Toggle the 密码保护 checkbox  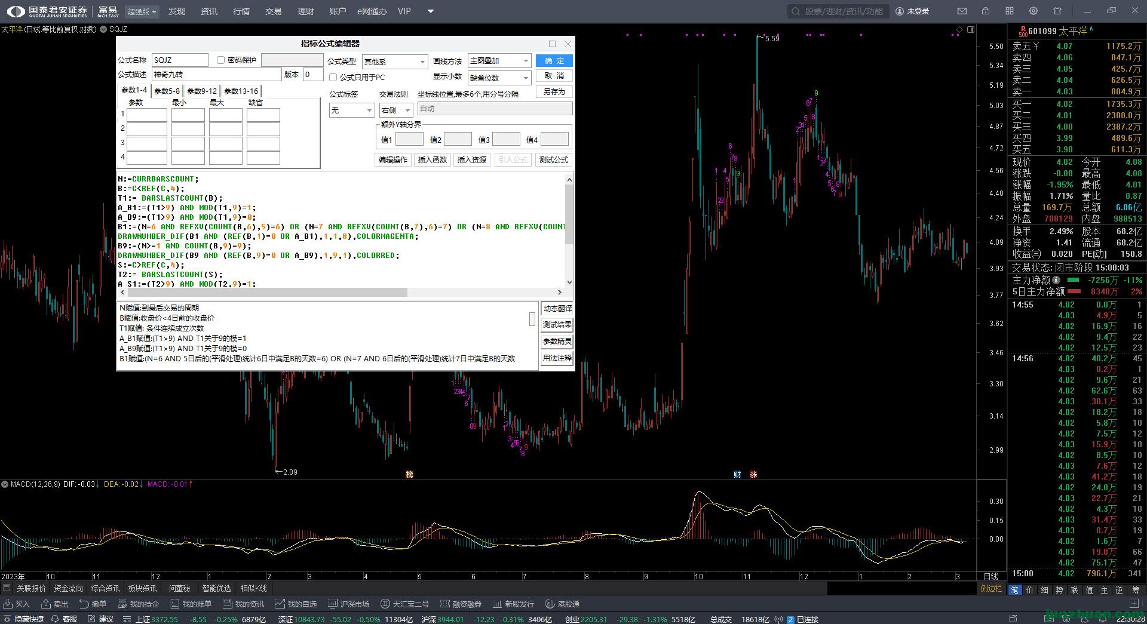tap(220, 60)
